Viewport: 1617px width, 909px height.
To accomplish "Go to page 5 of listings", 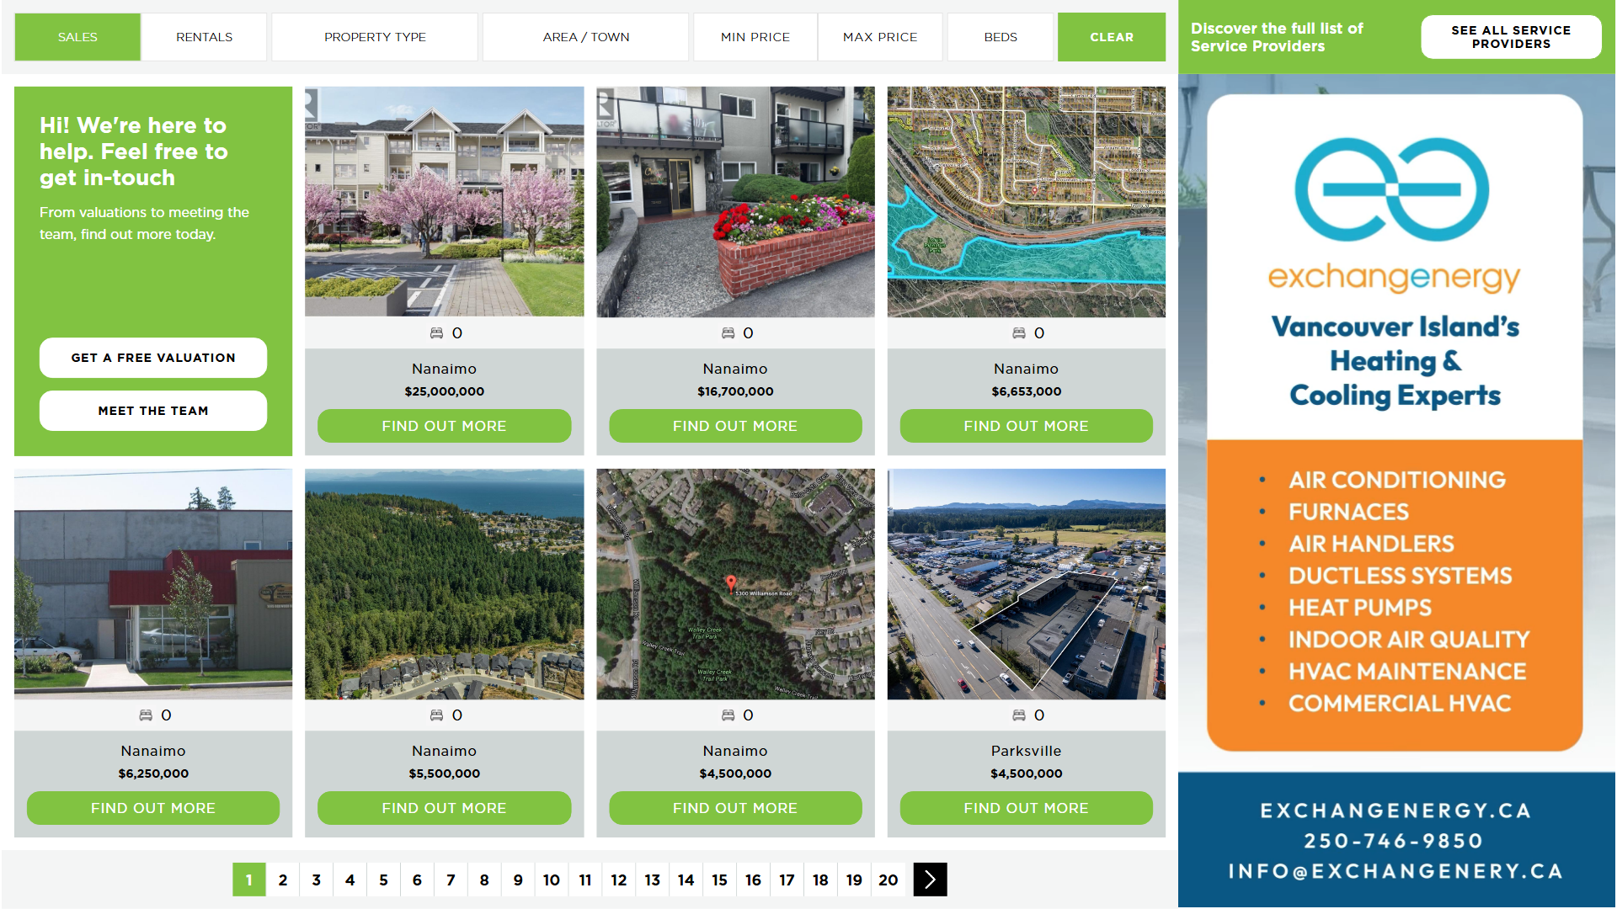I will point(383,880).
